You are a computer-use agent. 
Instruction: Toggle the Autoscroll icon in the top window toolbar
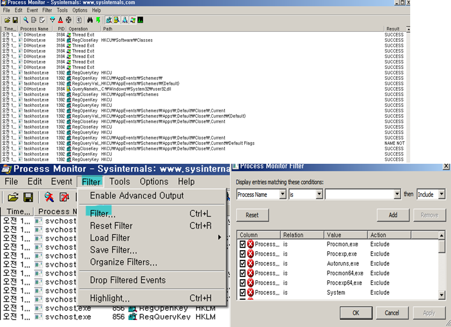34,20
